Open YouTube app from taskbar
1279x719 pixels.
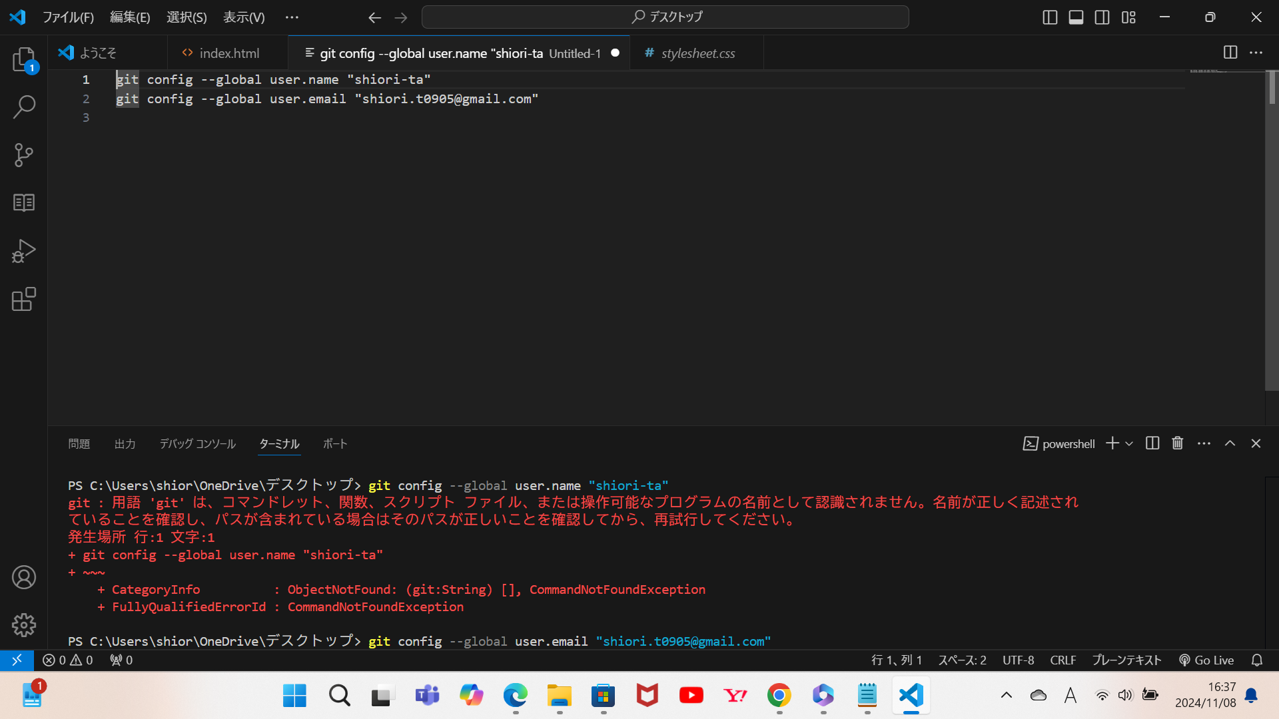pyautogui.click(x=691, y=696)
